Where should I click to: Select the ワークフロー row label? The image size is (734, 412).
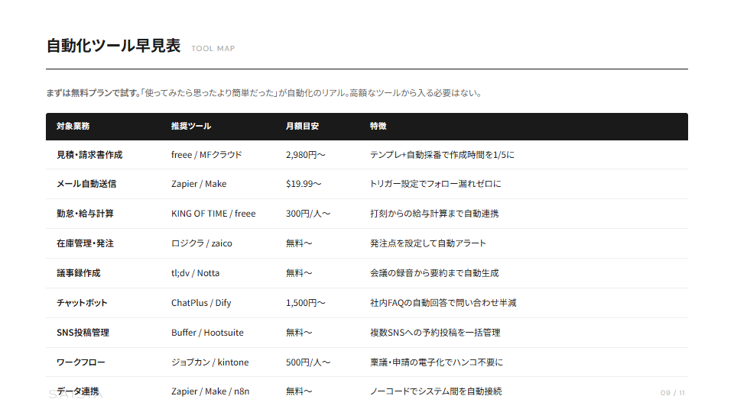click(81, 362)
